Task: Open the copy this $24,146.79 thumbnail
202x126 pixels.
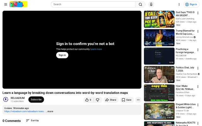Action: (x=159, y=93)
